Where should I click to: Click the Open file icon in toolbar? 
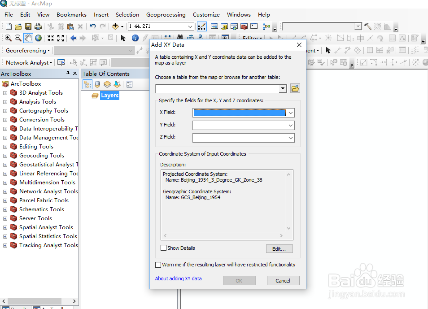18,26
